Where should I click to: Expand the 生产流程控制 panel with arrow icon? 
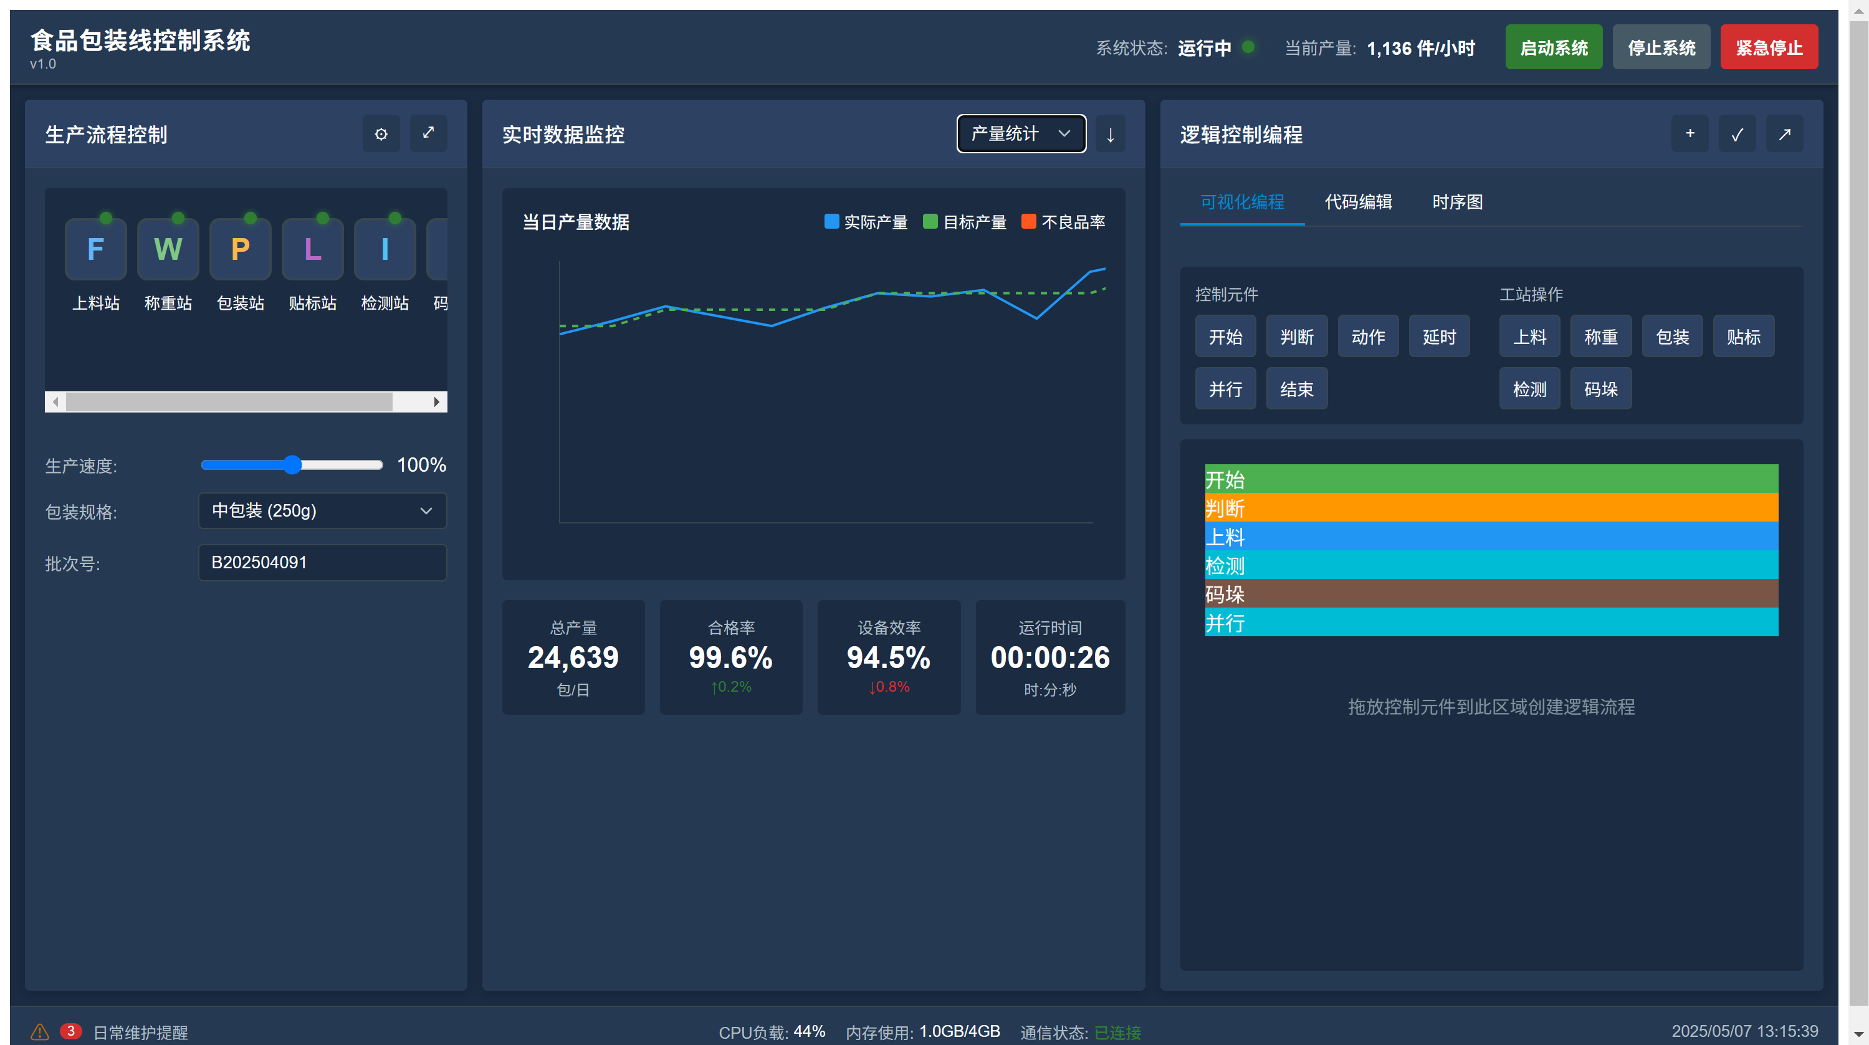[428, 133]
